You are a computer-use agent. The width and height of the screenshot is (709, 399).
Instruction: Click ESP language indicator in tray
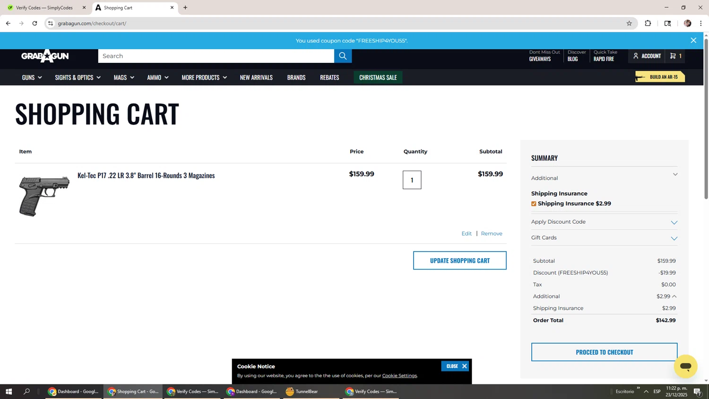click(x=657, y=391)
